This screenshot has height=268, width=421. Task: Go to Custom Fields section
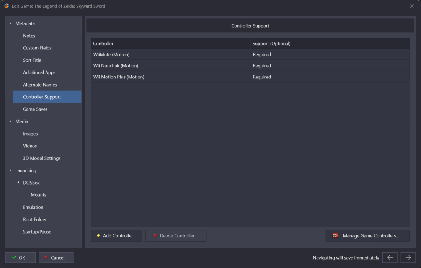[x=37, y=48]
